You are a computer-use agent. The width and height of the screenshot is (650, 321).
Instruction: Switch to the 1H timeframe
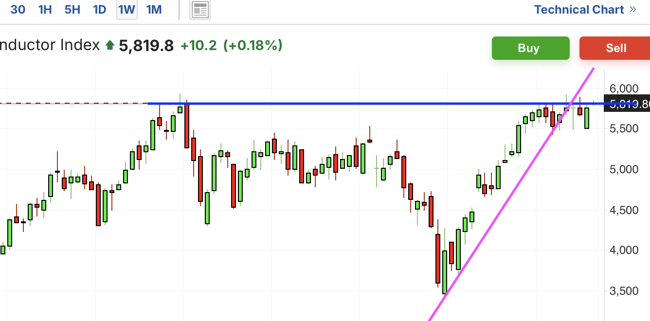click(x=45, y=10)
